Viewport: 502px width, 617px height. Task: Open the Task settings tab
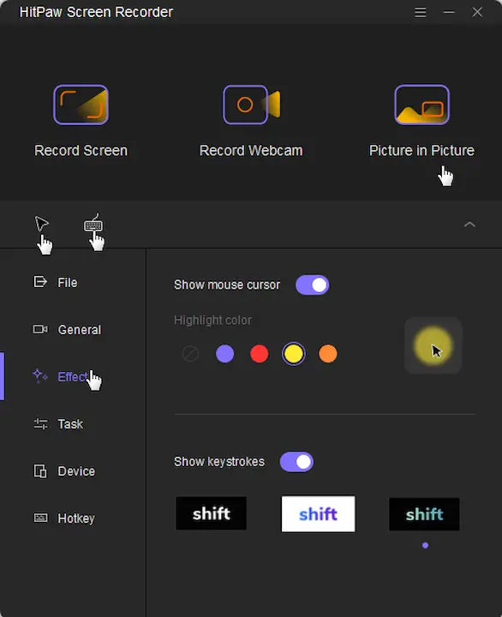click(58, 424)
